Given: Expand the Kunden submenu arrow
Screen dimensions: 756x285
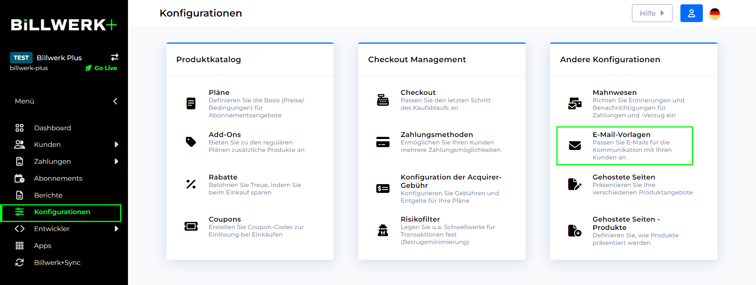Looking at the screenshot, I should click(x=116, y=144).
